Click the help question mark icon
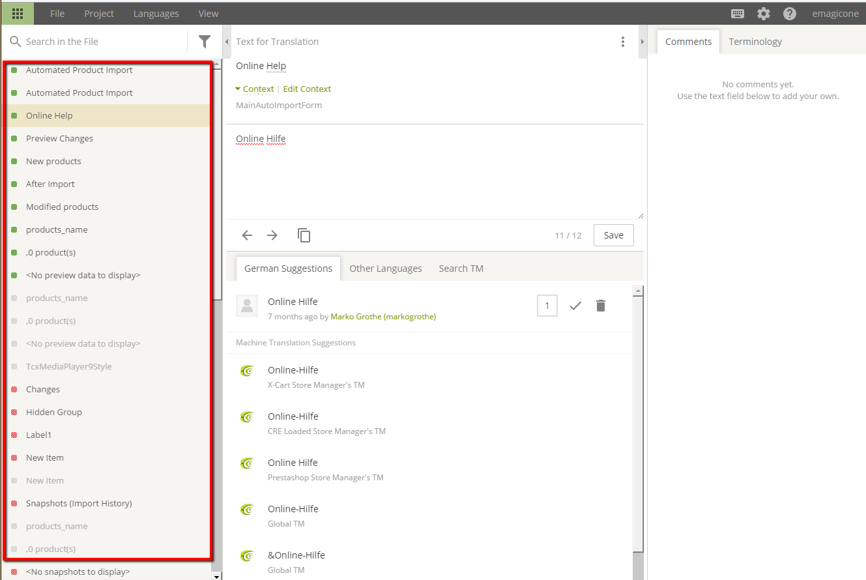The height and width of the screenshot is (580, 866). (789, 14)
